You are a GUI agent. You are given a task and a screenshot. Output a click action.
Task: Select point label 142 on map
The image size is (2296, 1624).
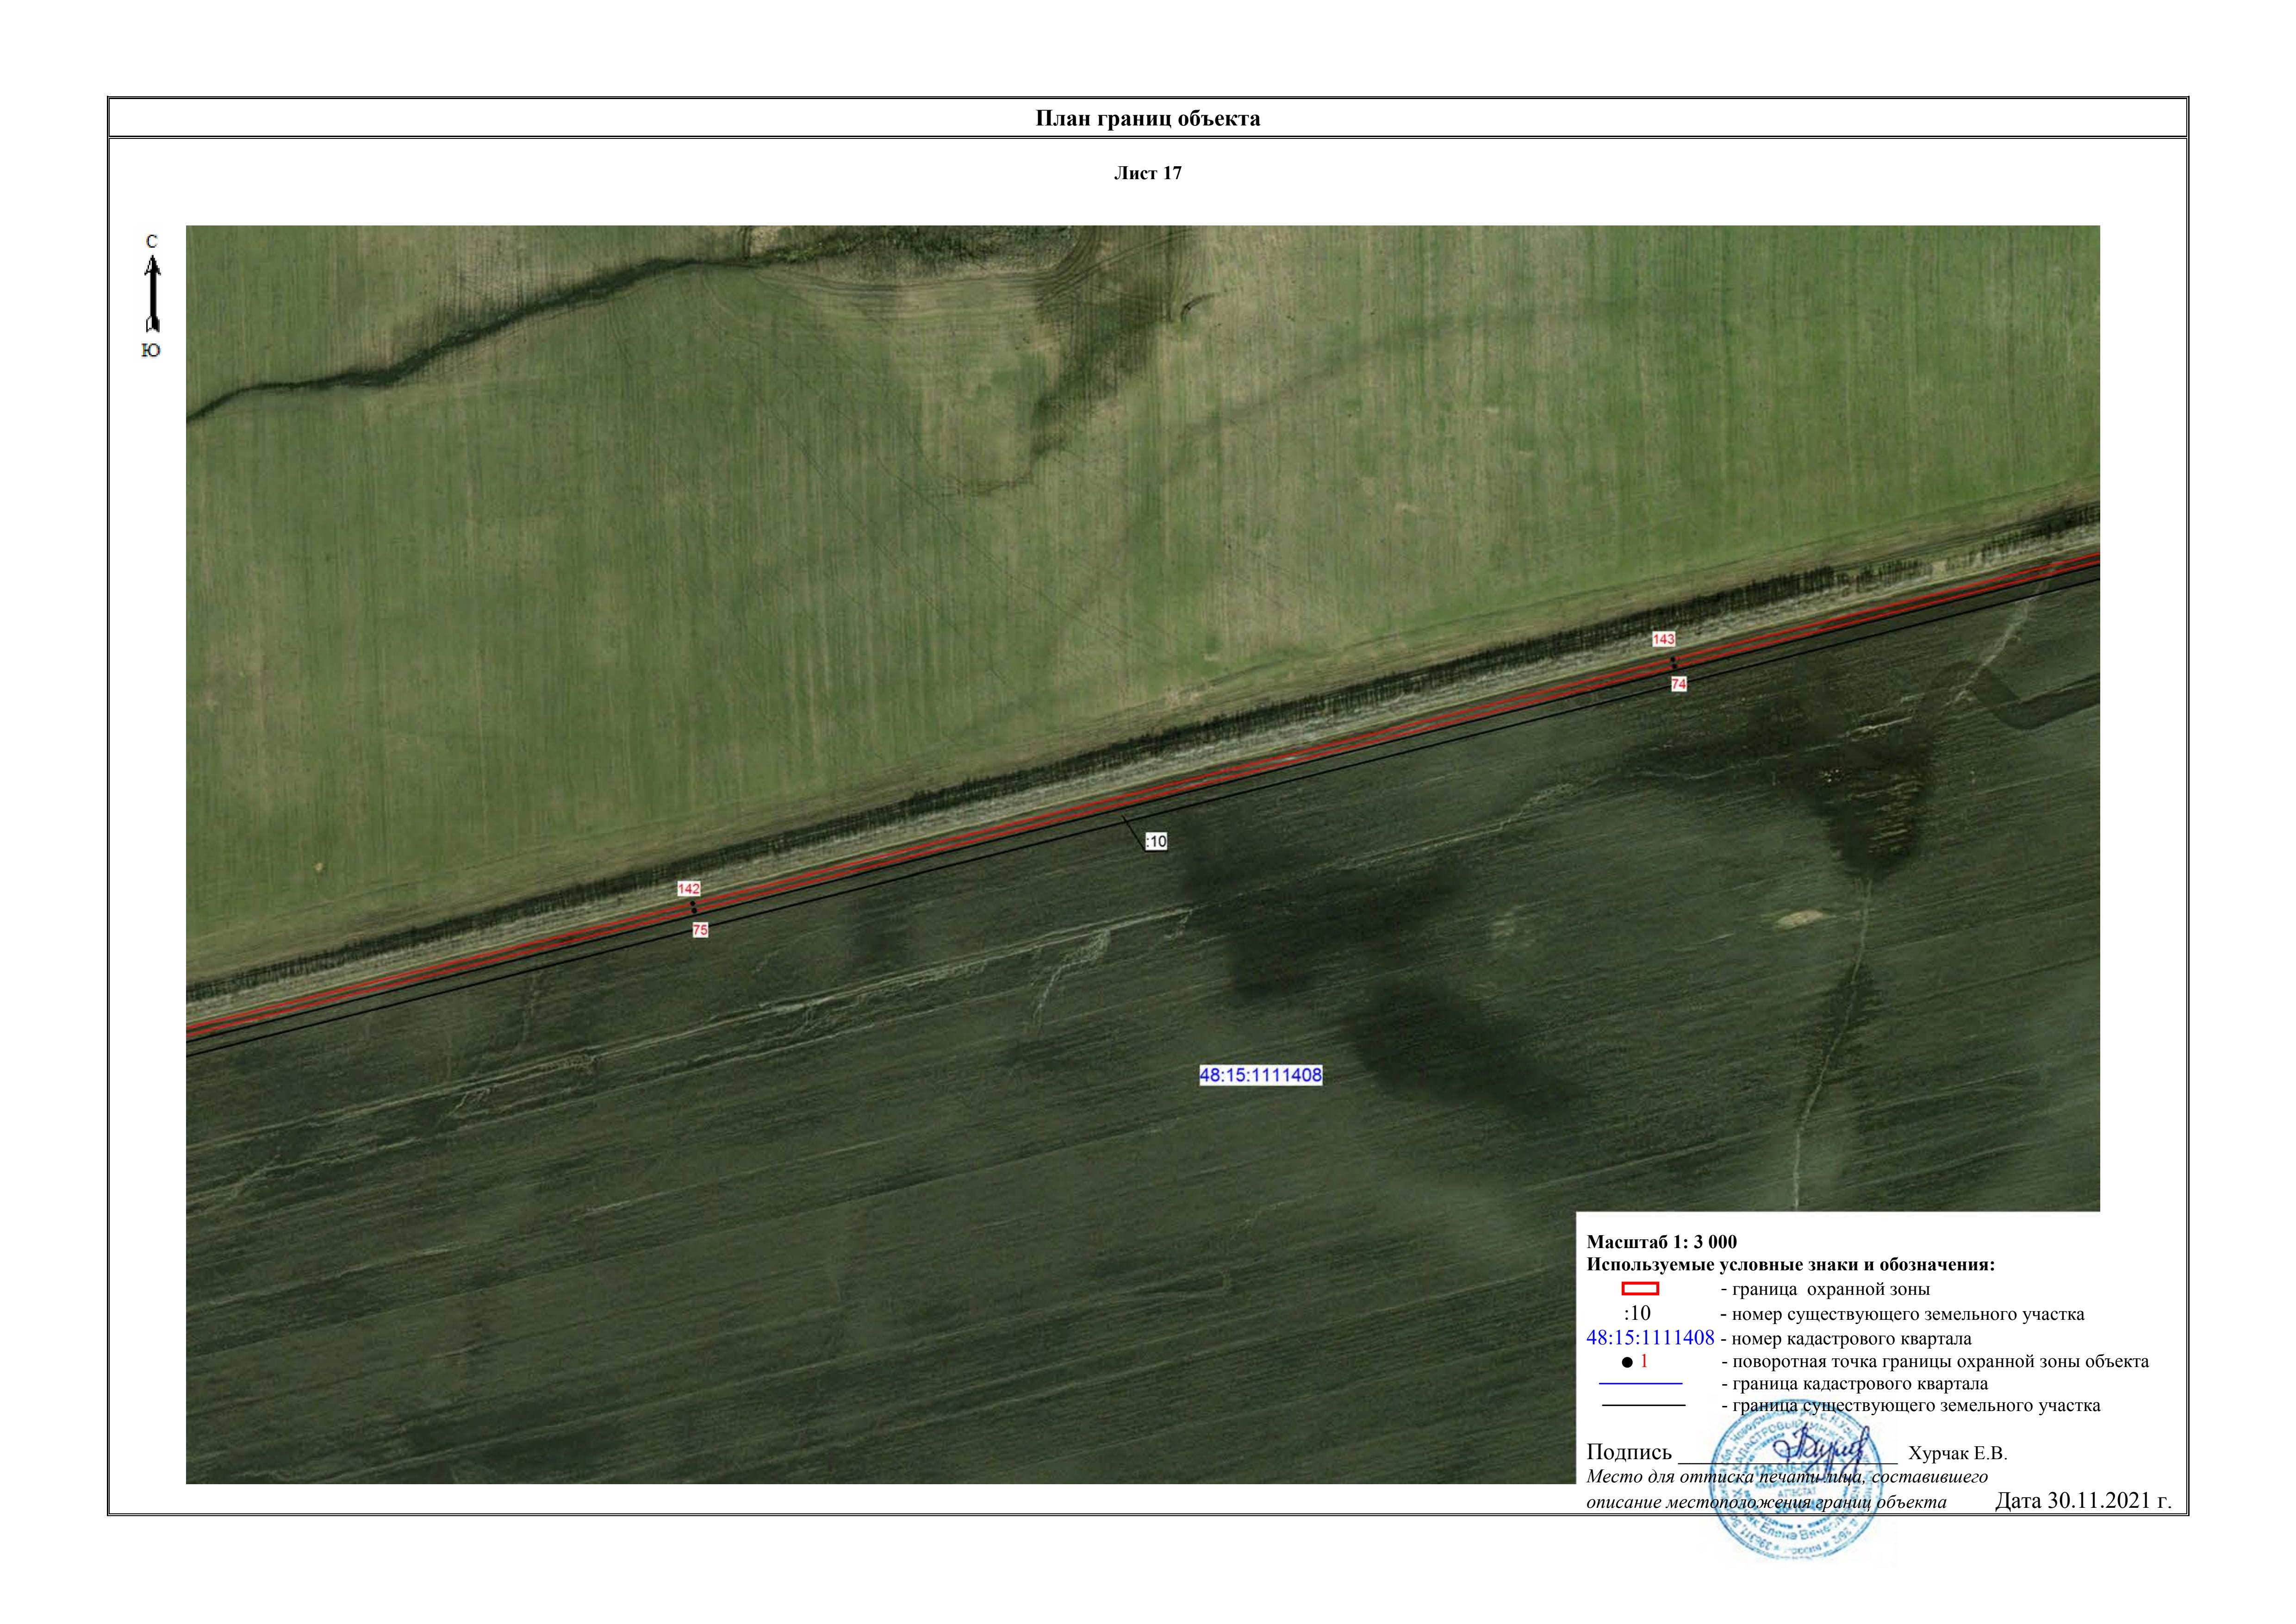click(689, 888)
